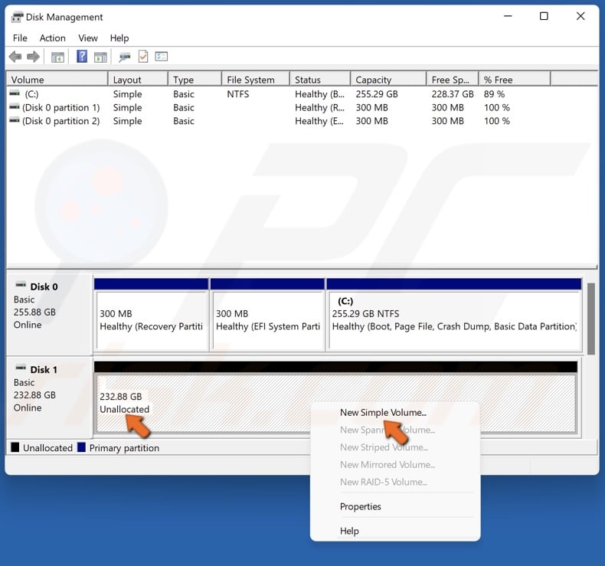Click the 228.37 GB free space cell
The image size is (605, 566).
(453, 93)
